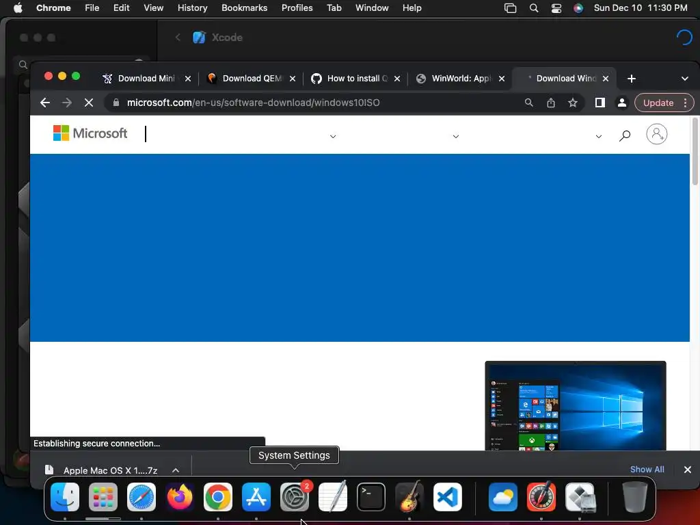
Task: Go back in the Xcode App Store window
Action: (x=178, y=38)
